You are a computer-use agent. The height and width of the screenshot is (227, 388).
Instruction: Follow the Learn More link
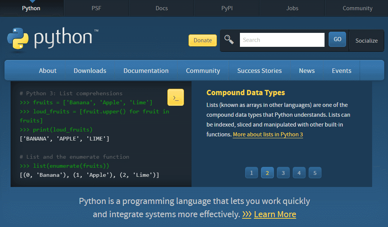coord(275,214)
